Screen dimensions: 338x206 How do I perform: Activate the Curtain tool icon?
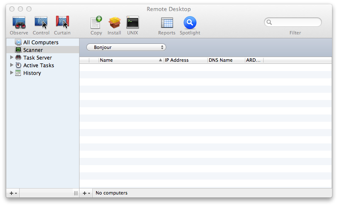pos(62,23)
